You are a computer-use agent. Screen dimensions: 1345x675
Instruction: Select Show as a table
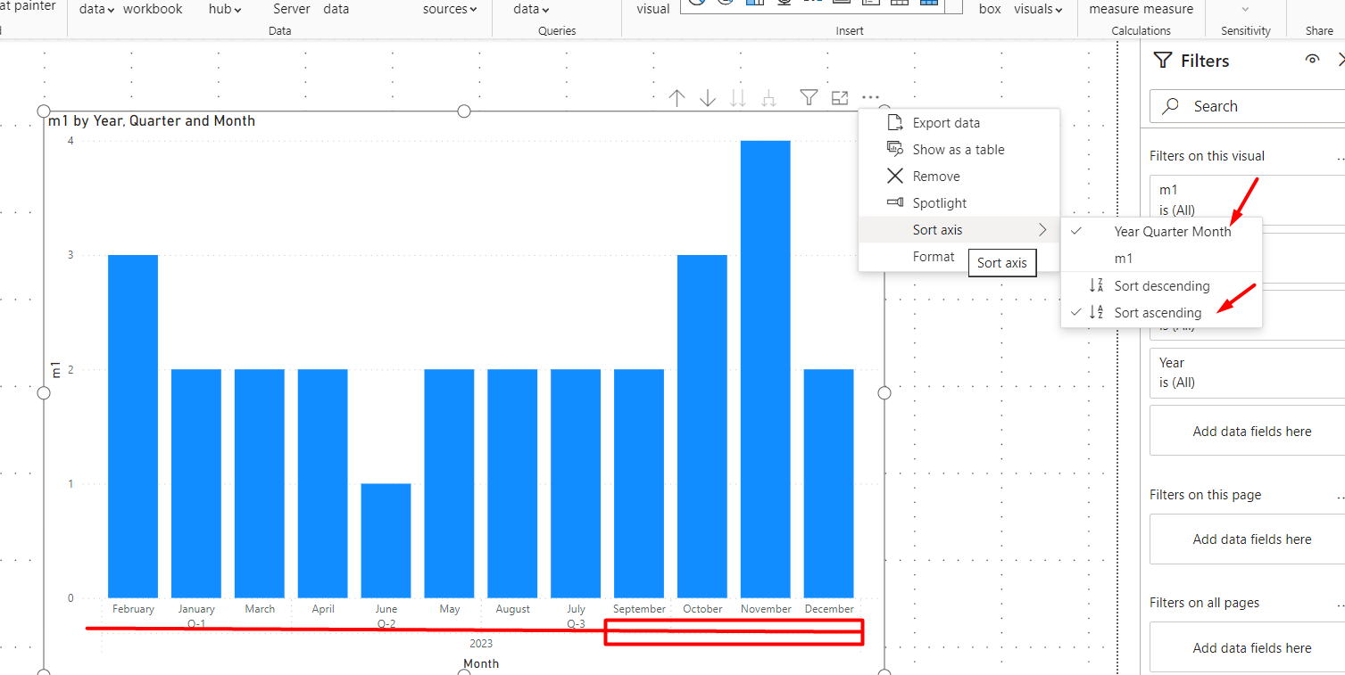pos(959,150)
